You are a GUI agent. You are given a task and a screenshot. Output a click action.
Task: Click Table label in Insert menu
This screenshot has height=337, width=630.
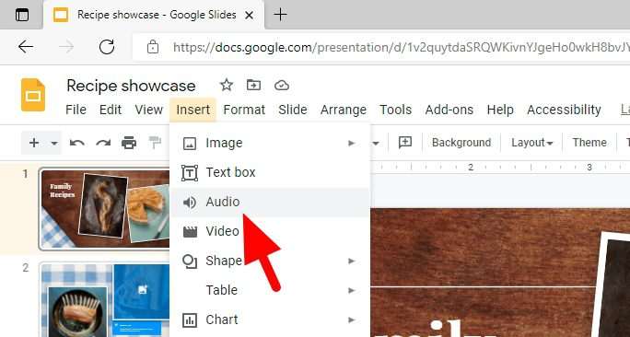click(221, 290)
